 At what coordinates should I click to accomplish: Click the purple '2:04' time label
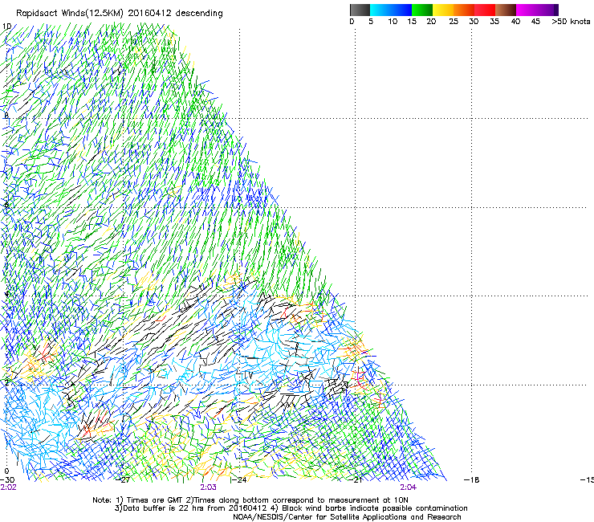[x=409, y=487]
